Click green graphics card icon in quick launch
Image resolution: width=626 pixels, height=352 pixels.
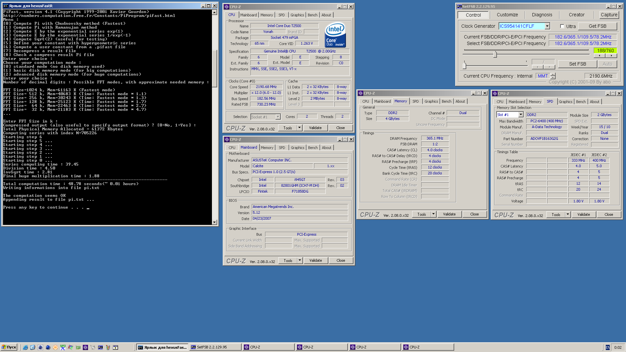click(x=78, y=347)
